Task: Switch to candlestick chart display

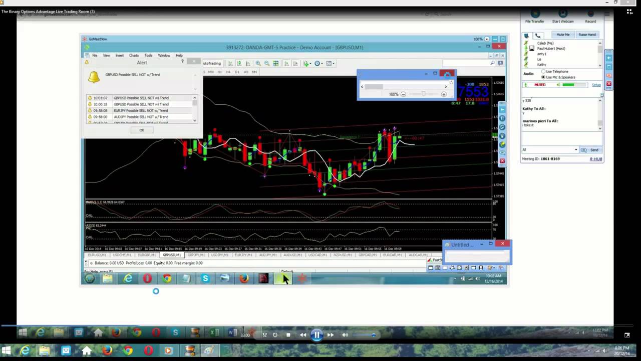Action: click(239, 63)
